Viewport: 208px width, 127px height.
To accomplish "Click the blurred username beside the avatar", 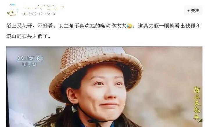I will [x=43, y=8].
